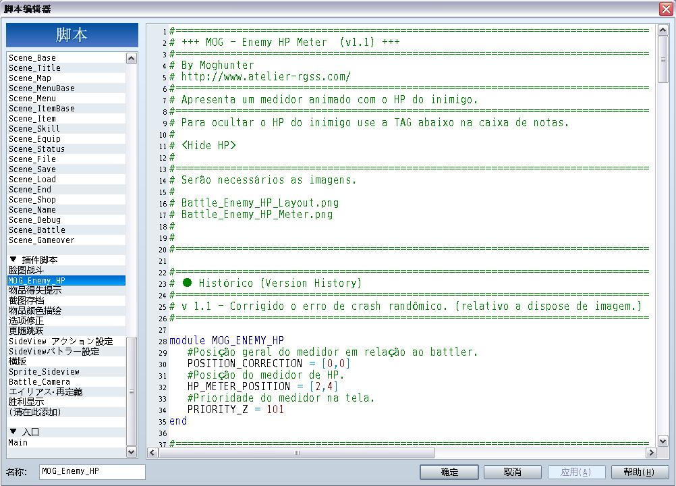Screen dimensions: 676x486
Task: Open the Scene_Title script
Action: click(x=66, y=67)
